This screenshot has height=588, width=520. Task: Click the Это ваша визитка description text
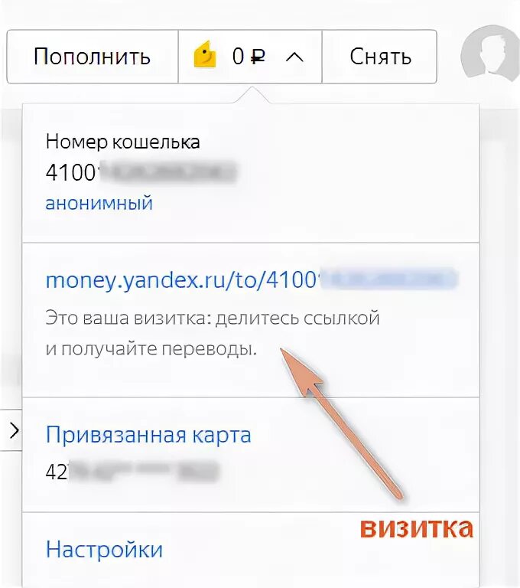coord(213,318)
